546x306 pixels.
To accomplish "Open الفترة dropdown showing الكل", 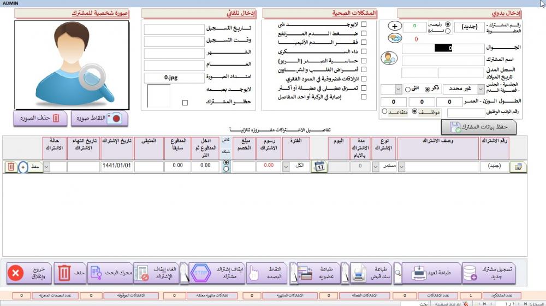I will (x=286, y=167).
